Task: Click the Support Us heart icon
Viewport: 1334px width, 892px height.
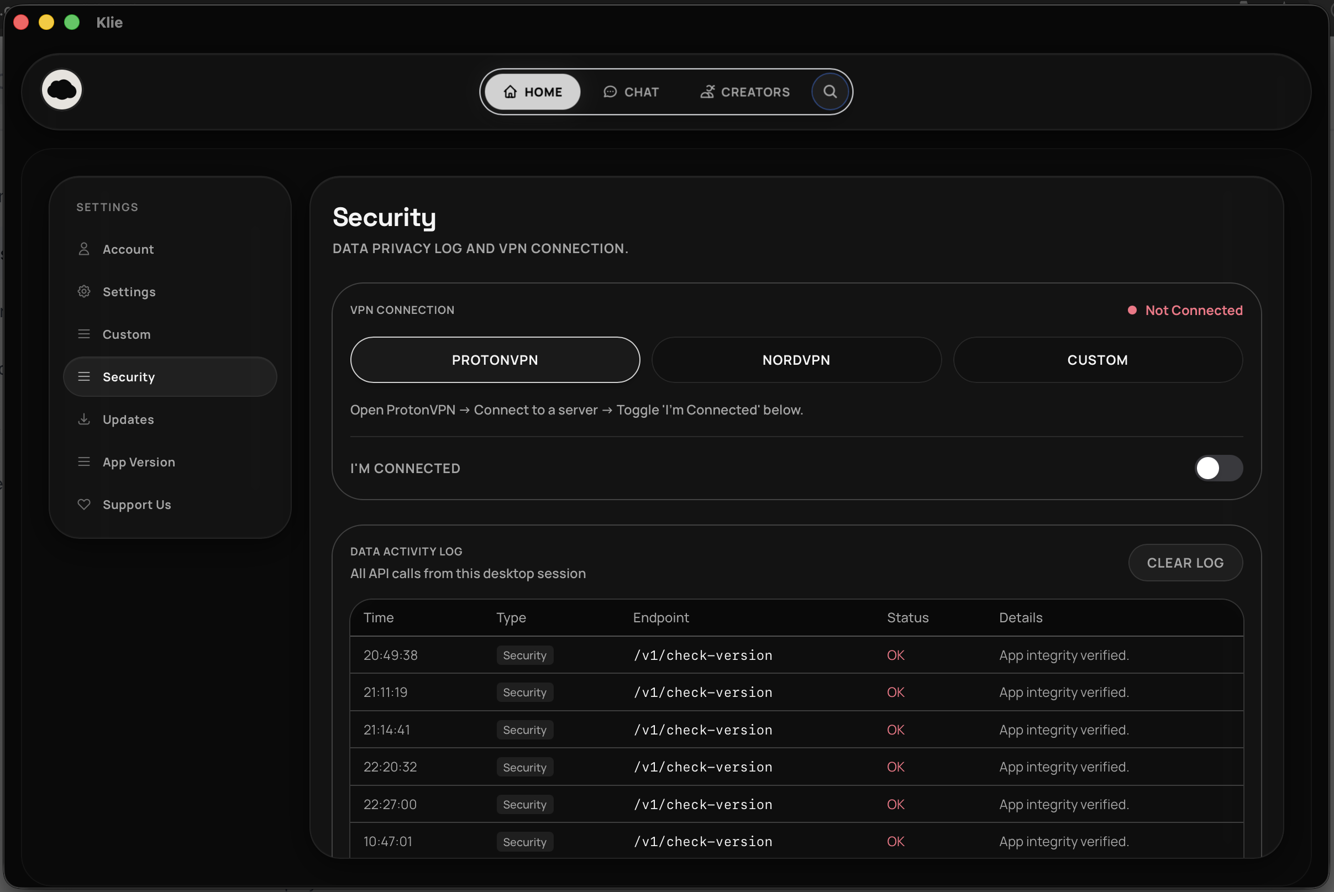Action: tap(83, 505)
